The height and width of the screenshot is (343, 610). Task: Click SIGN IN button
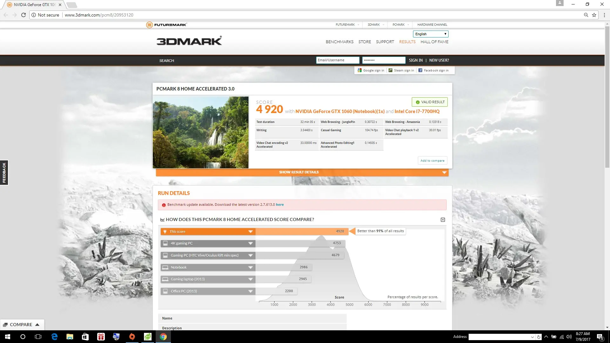(x=416, y=60)
